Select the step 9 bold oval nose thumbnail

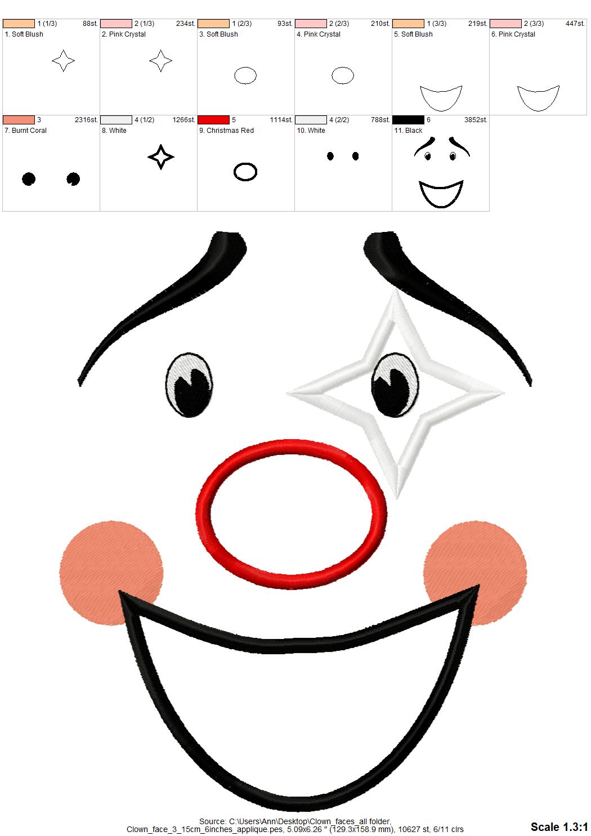point(245,171)
